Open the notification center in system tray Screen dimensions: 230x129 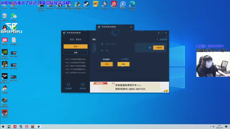226,127
